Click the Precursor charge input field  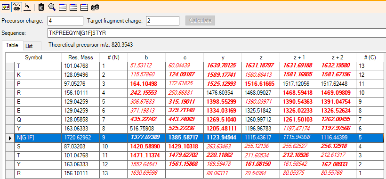[x=65, y=21]
